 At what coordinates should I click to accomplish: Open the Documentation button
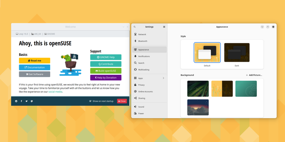point(34,67)
